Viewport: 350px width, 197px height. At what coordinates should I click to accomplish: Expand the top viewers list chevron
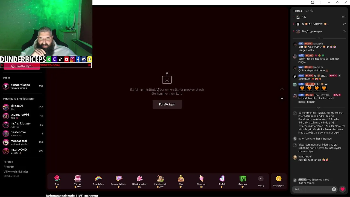pos(319,38)
